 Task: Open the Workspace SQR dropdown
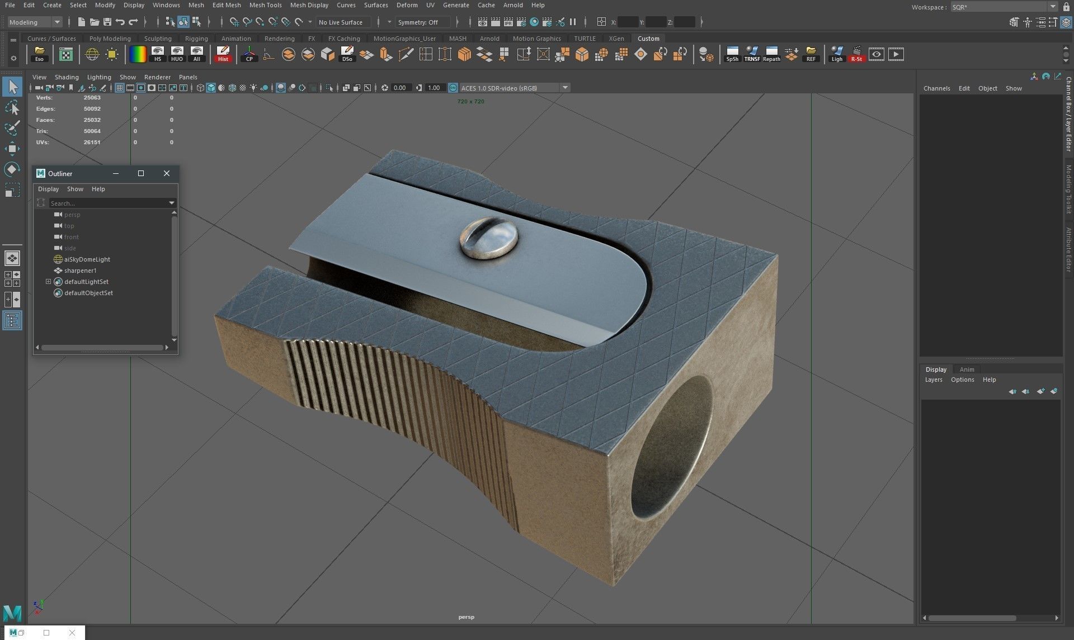point(1004,7)
